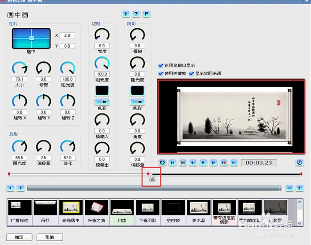Jump to the end of clip
This screenshot has height=245, width=311.
tap(234, 163)
